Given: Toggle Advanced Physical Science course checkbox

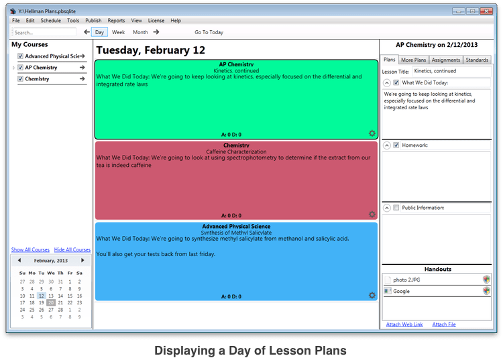Looking at the screenshot, I should (20, 56).
